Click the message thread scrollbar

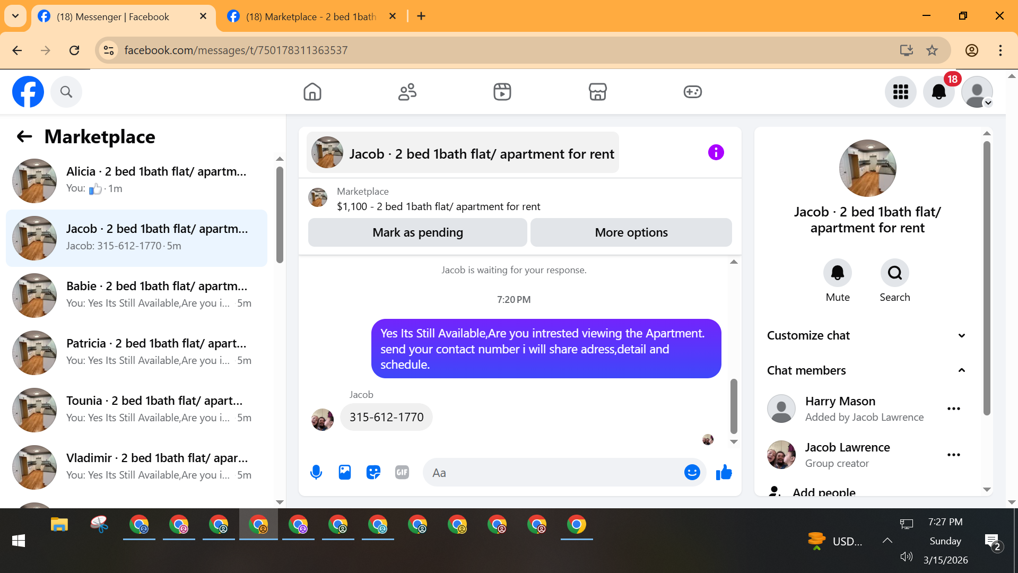734,406
